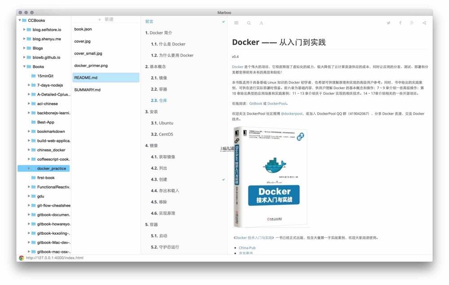
Task: Share on Twitter icon
Action: point(388,23)
